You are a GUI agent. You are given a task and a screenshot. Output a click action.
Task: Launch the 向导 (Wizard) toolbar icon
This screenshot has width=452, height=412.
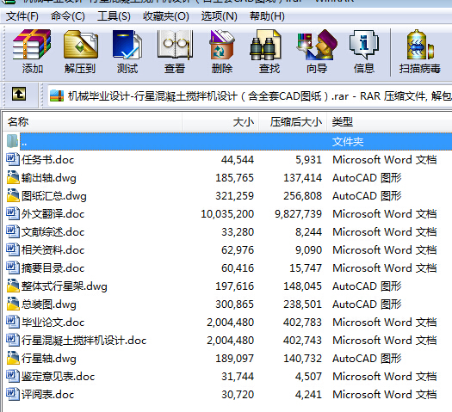click(317, 45)
